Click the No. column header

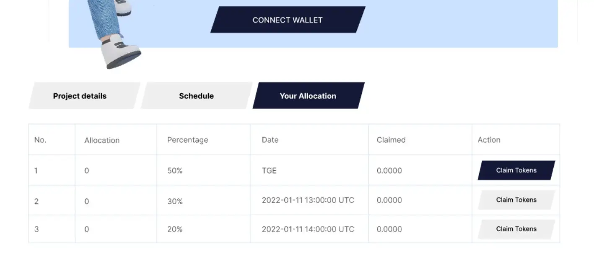click(40, 140)
